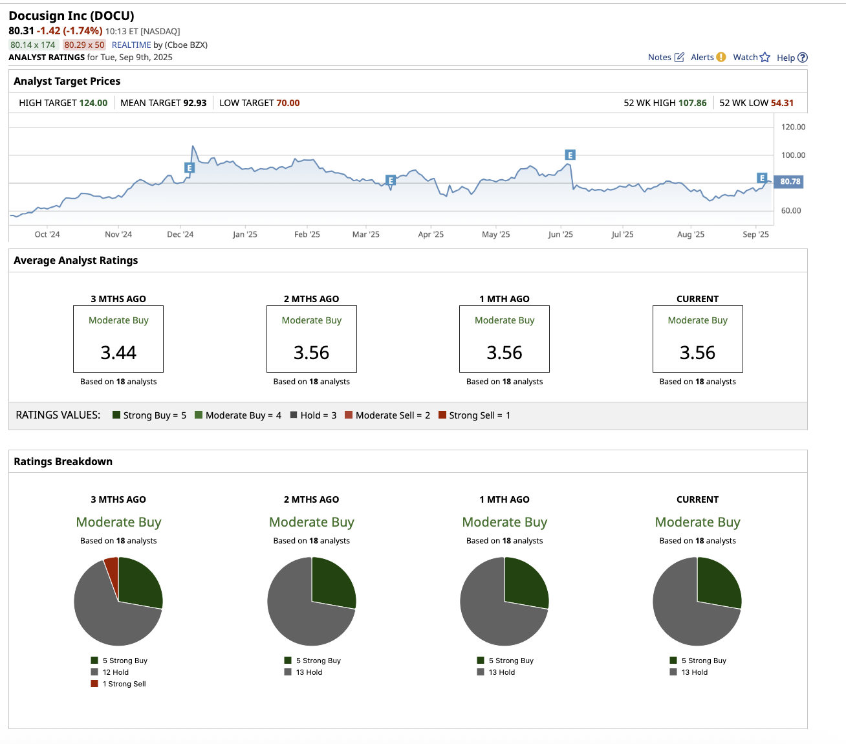
Task: Click the LOW TARGET 70.00 value
Action: click(288, 103)
